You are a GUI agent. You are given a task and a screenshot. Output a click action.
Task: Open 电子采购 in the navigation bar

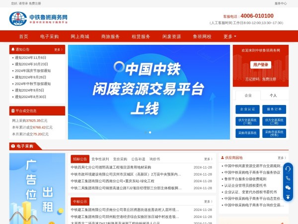point(49,36)
